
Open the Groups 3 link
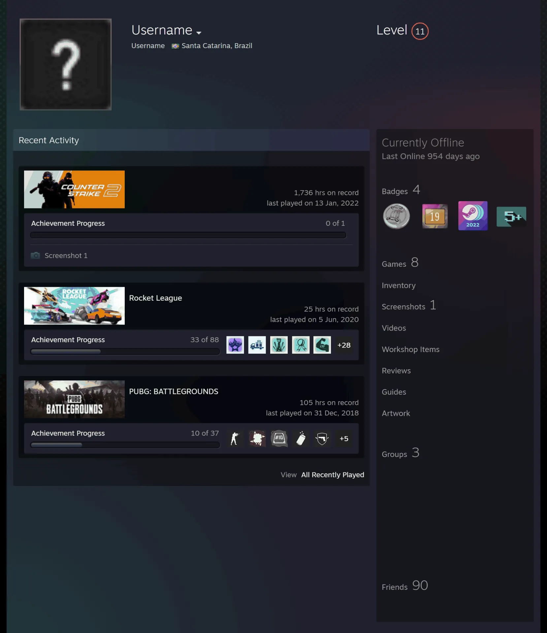(x=401, y=453)
